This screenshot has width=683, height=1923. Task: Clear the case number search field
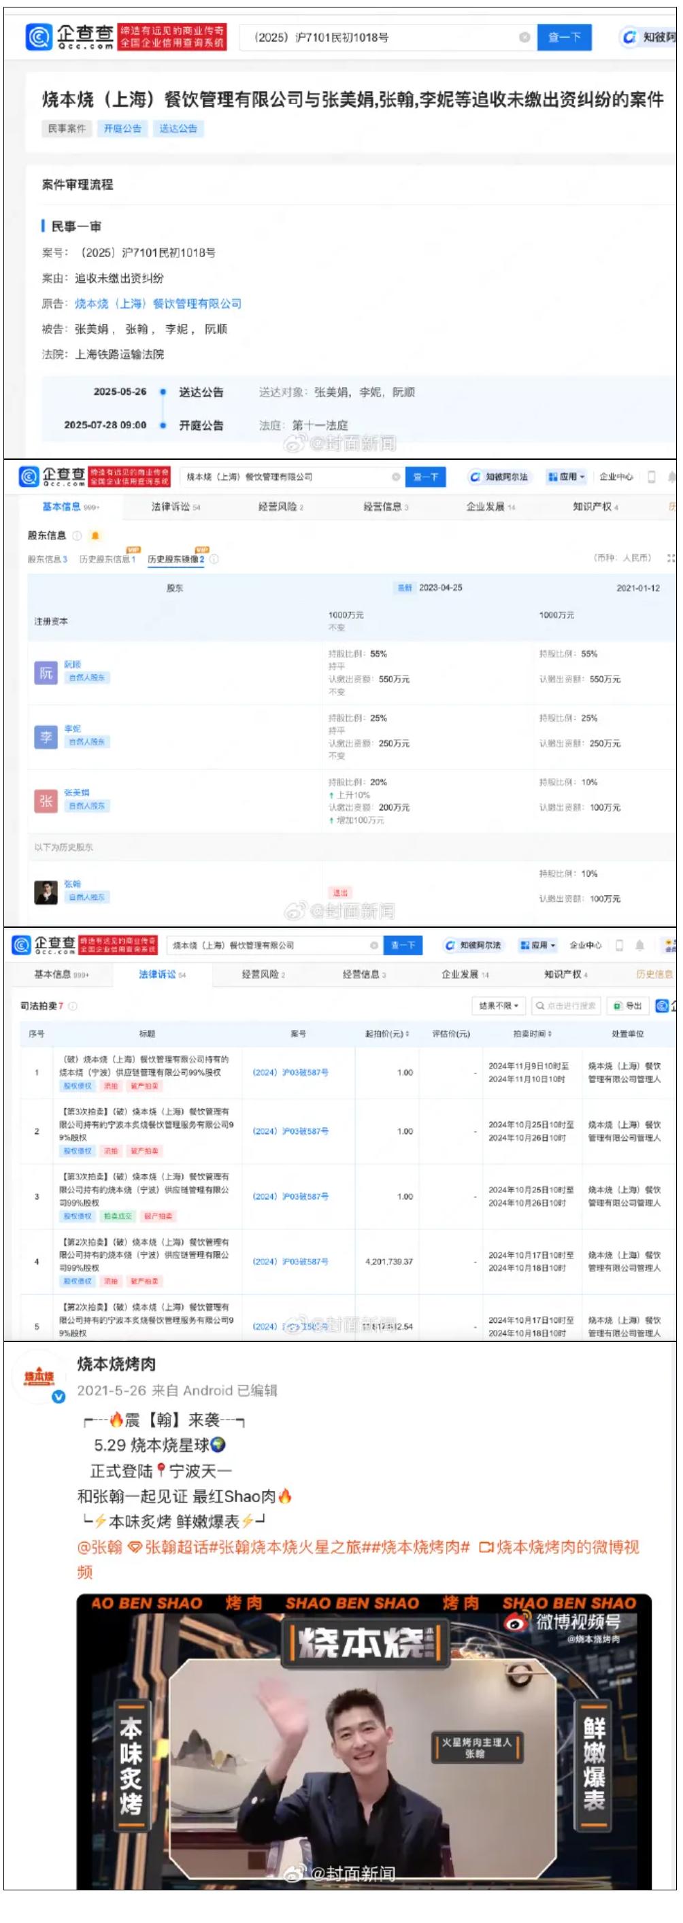coord(524,37)
